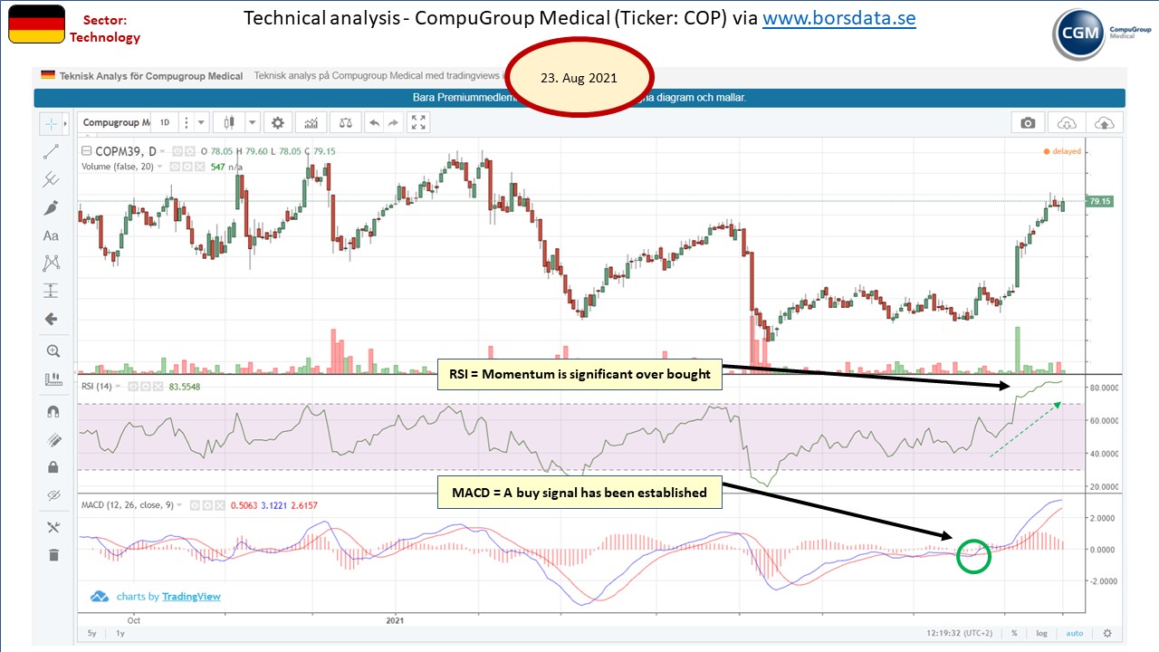Viewport: 1159px width, 652px height.
Task: Expand the COPM39, D legend dropdown
Action: tap(162, 151)
